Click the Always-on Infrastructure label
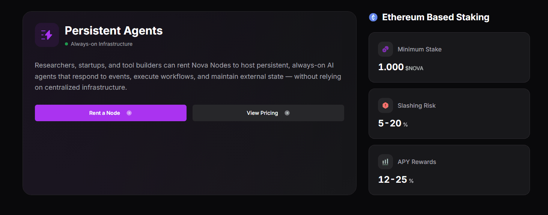The image size is (548, 215). [102, 44]
